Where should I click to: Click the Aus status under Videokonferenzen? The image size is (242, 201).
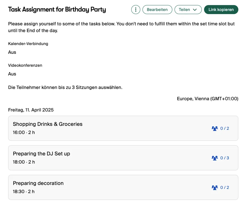(x=12, y=74)
